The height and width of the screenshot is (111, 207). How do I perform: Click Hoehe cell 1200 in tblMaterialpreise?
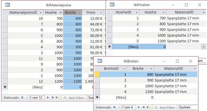pos(53,81)
